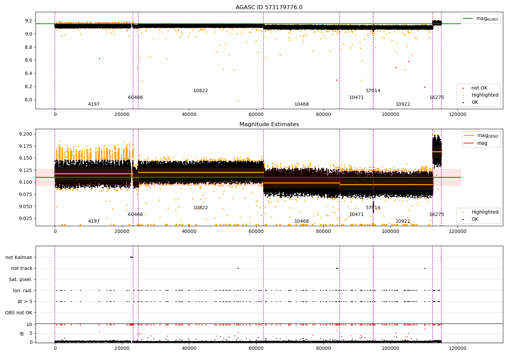Select the green mag AGASC legend entry
The height and width of the screenshot is (356, 508).
point(481,19)
